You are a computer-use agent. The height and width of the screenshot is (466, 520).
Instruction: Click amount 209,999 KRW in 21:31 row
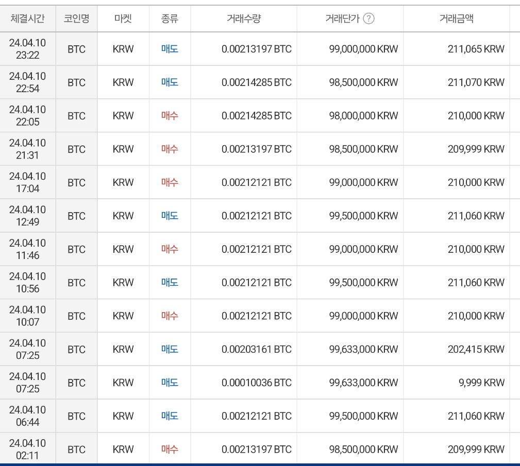point(476,149)
